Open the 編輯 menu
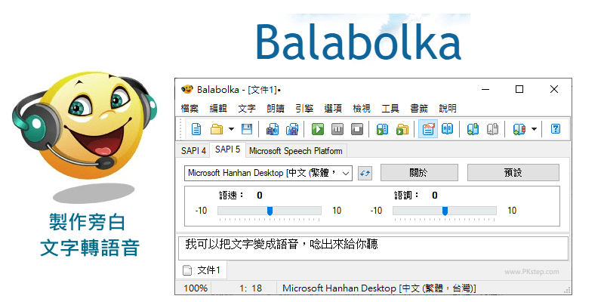604x302 pixels. [x=218, y=109]
